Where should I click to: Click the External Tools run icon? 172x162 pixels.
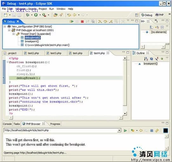click(44, 15)
